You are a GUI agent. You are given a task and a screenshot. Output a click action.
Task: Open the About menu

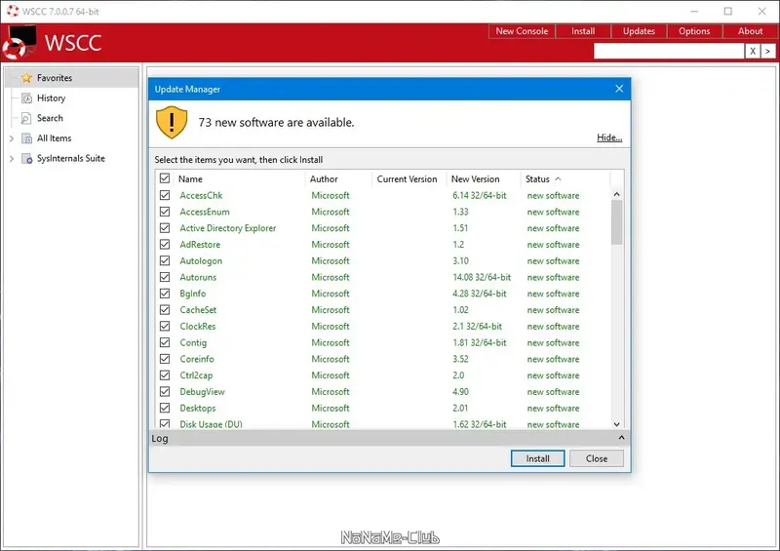(750, 31)
